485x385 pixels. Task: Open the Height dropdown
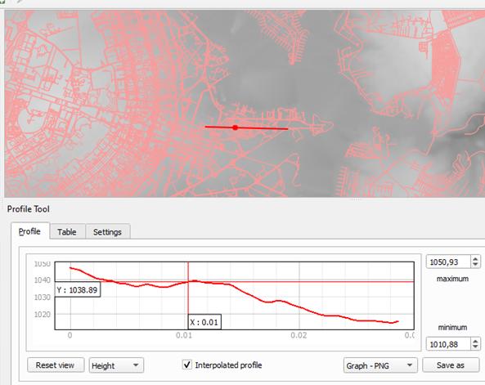click(x=116, y=365)
